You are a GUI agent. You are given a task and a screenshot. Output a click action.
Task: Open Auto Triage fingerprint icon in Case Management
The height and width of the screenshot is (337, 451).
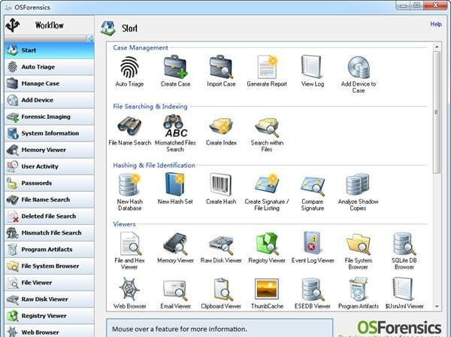pyautogui.click(x=129, y=68)
